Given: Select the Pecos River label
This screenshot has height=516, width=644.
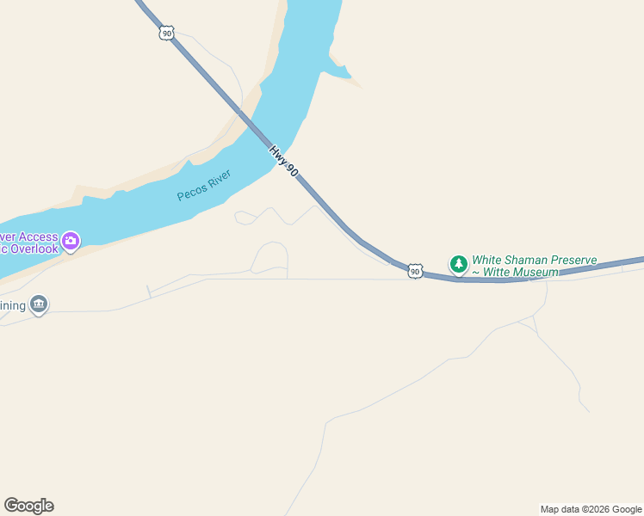Looking at the screenshot, I should click(x=204, y=186).
